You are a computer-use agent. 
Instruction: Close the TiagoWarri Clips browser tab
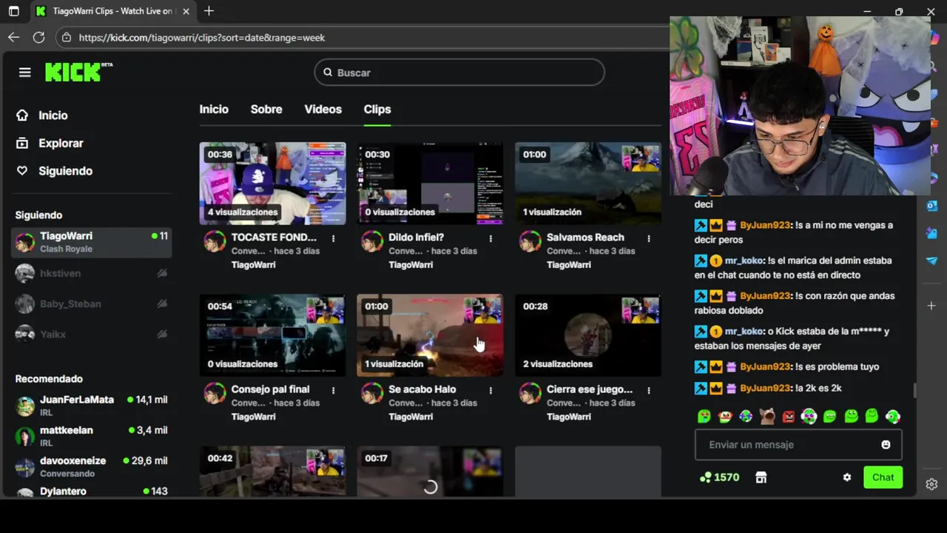click(x=186, y=11)
